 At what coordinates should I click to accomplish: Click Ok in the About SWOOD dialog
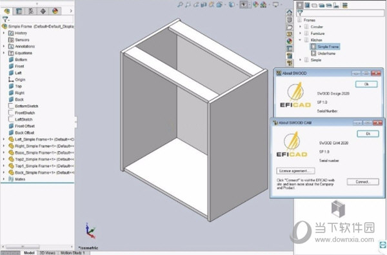pyautogui.click(x=366, y=85)
